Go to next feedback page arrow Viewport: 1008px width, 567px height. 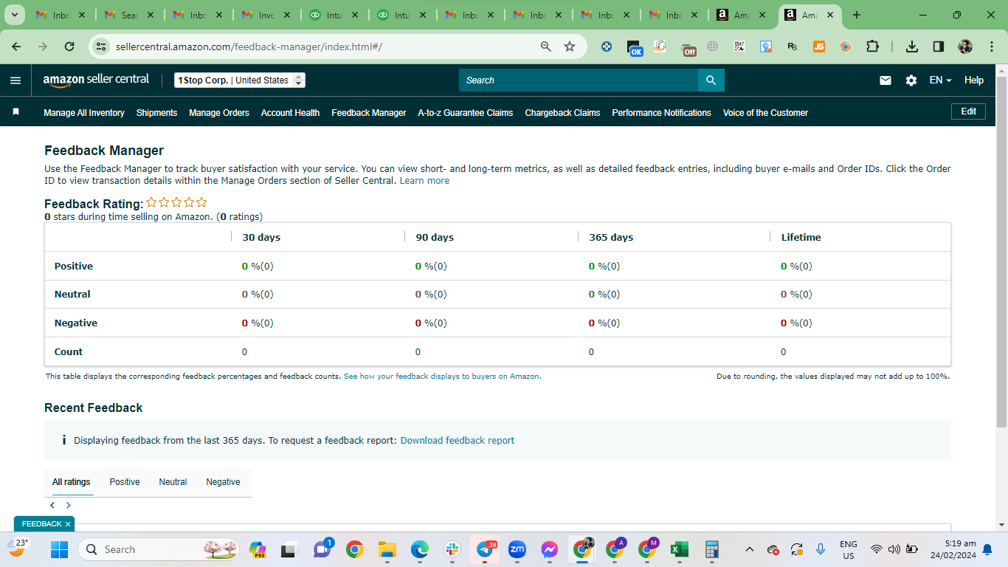point(69,506)
